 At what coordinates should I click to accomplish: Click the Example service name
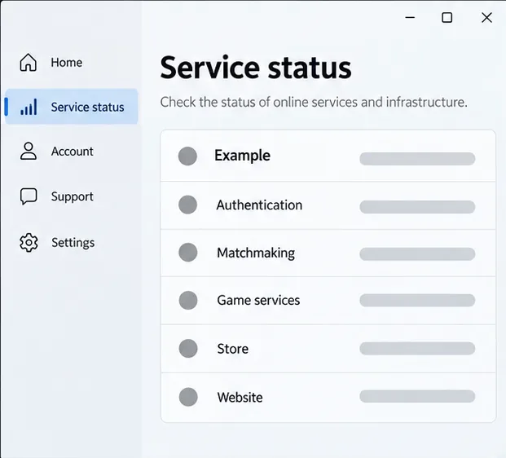242,156
